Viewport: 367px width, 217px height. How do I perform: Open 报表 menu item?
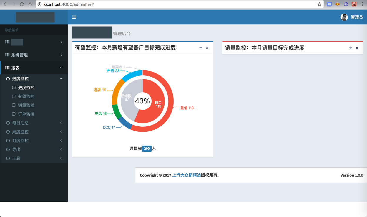pos(34,68)
